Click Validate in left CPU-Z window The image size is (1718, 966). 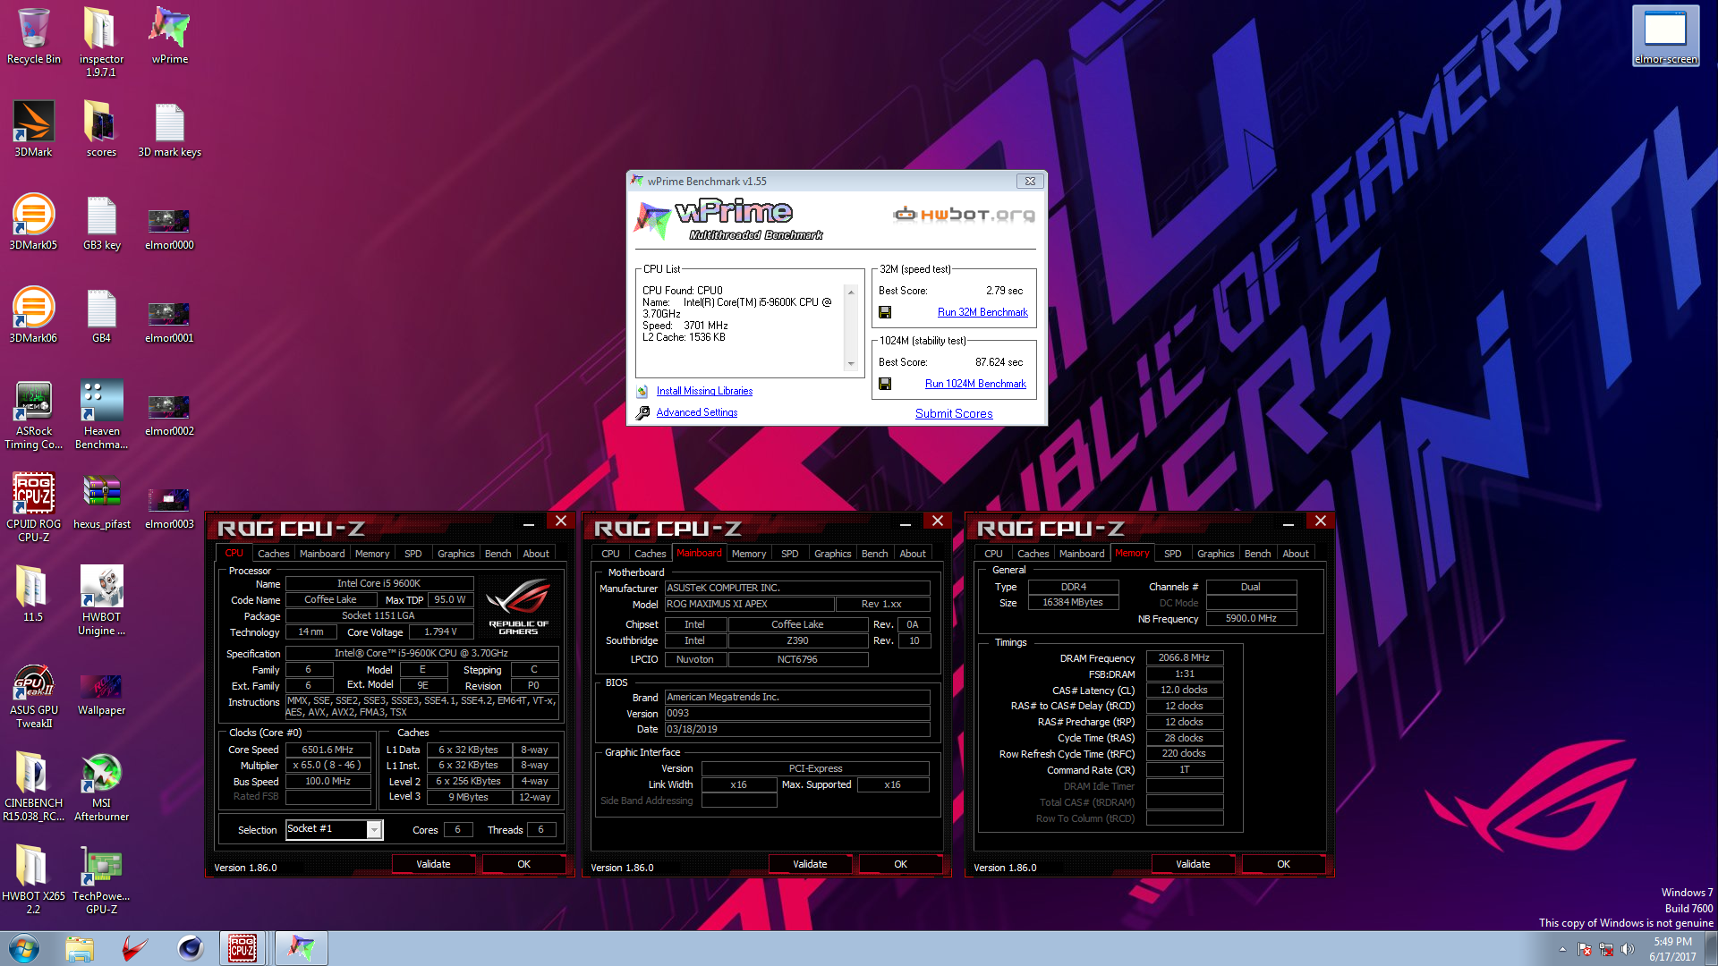pyautogui.click(x=433, y=864)
